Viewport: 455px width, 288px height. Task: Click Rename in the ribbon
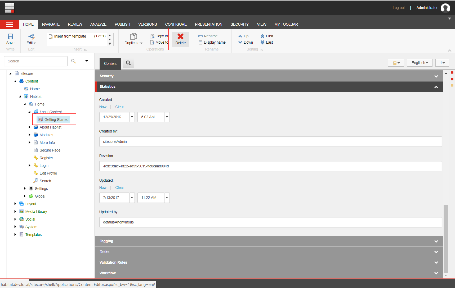tap(208, 36)
